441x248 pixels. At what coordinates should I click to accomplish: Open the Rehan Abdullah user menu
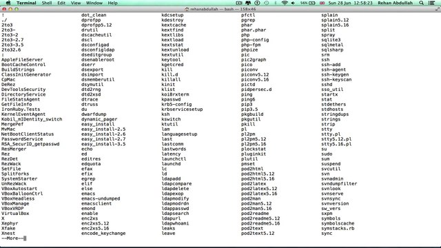[x=395, y=3]
